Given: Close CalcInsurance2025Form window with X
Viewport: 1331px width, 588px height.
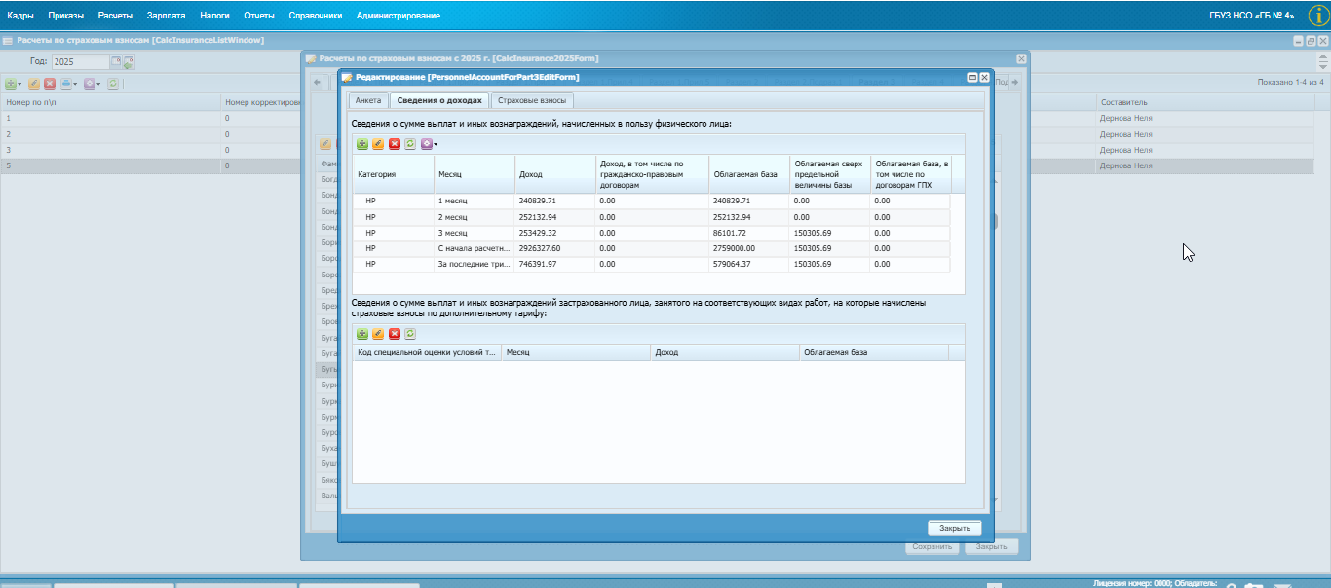Looking at the screenshot, I should pos(1021,59).
